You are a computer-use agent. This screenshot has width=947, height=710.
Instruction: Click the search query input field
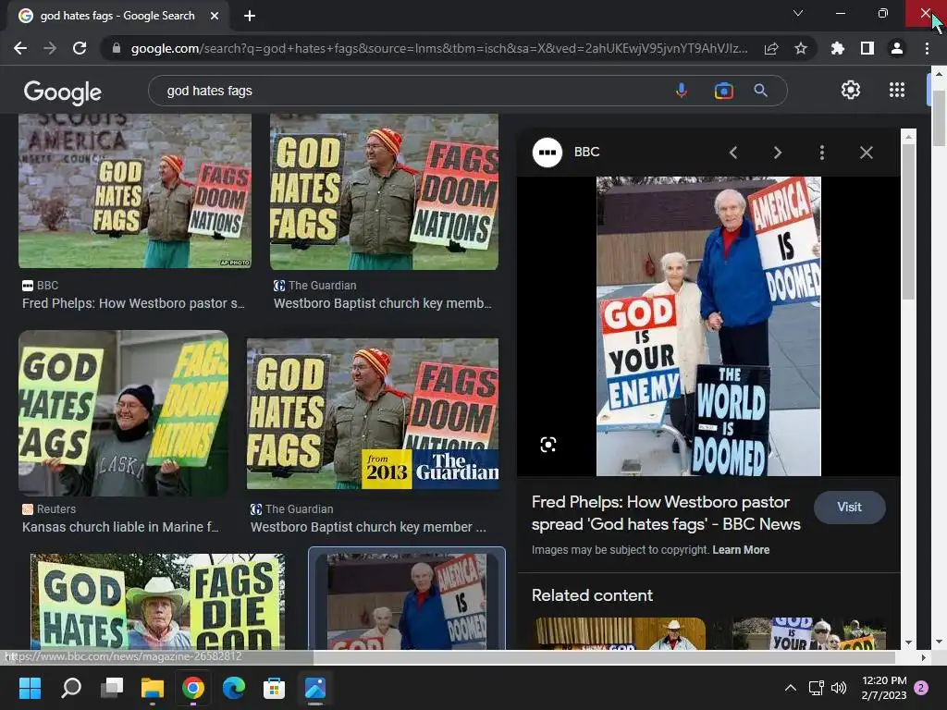tap(411, 91)
